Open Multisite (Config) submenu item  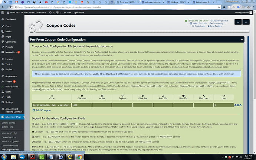pyautogui.click(x=9, y=133)
